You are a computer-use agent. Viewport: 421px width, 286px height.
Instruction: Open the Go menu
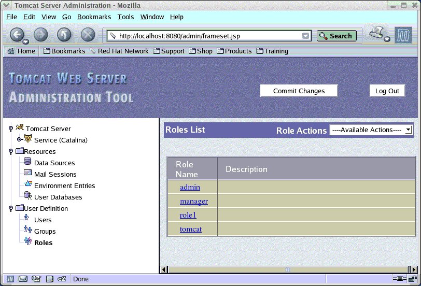[66, 17]
